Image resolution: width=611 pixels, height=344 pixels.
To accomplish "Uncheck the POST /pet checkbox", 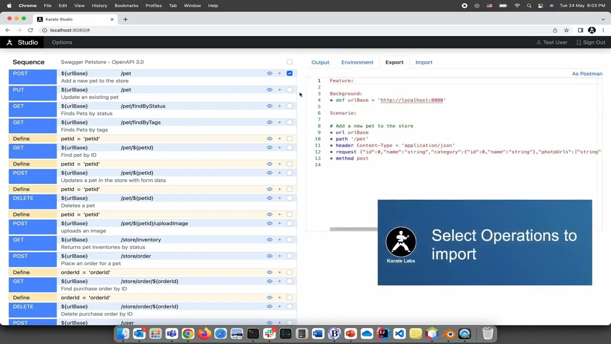I will tap(290, 74).
